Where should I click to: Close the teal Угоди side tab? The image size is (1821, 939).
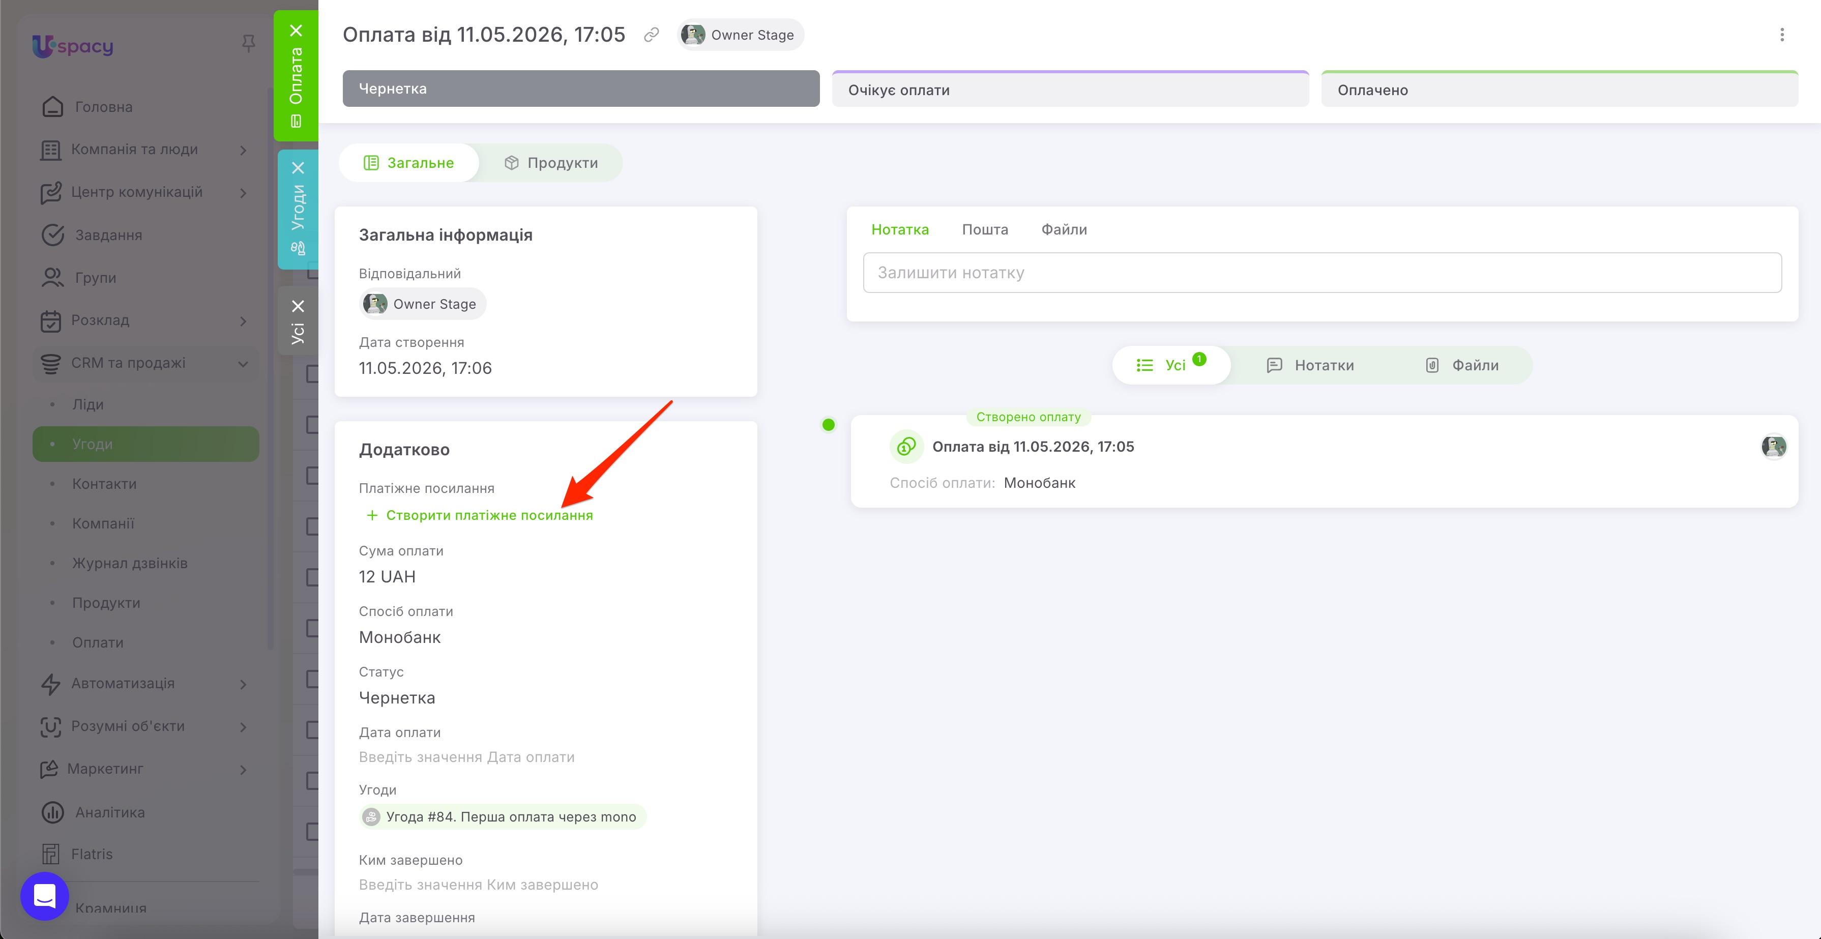[x=298, y=168]
